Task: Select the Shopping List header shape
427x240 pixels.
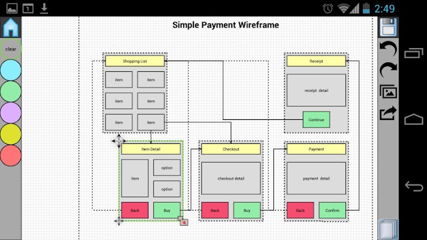Action: click(x=135, y=61)
